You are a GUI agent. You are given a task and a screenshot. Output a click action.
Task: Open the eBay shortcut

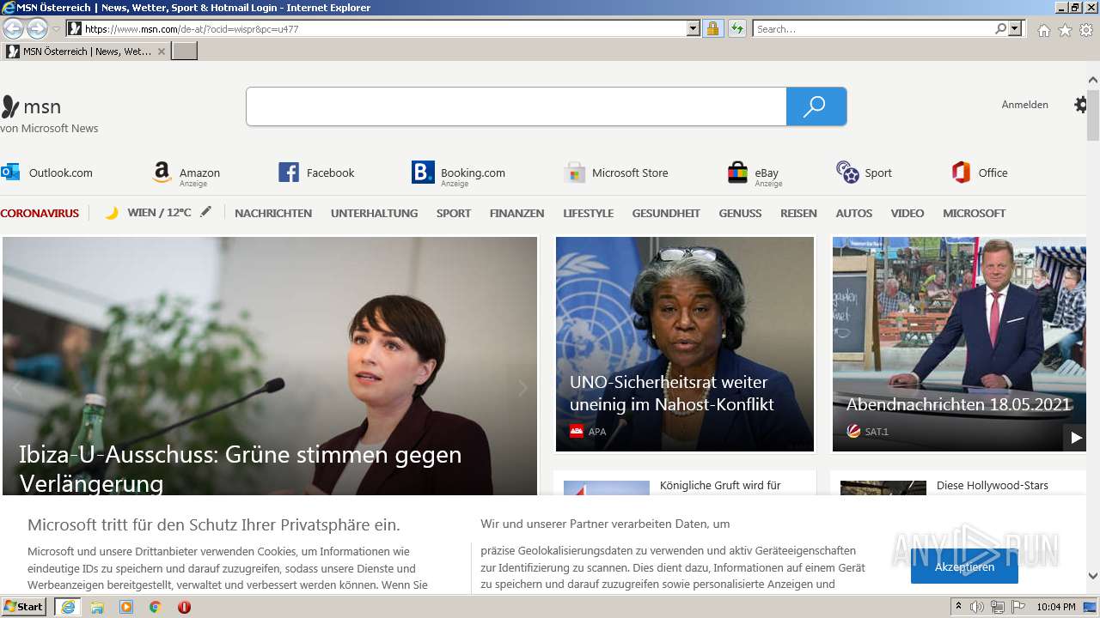pos(755,173)
